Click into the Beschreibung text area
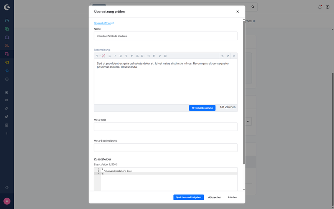This screenshot has width=334, height=209. (x=165, y=82)
